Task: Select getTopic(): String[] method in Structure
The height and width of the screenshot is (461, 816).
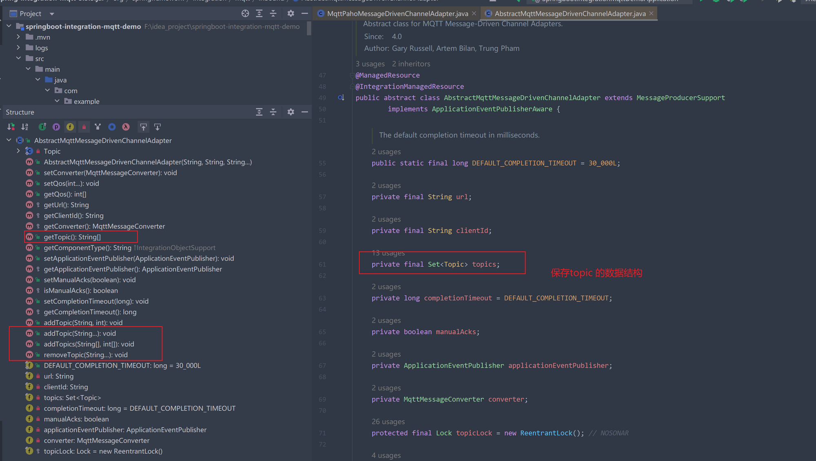Action: pos(72,237)
